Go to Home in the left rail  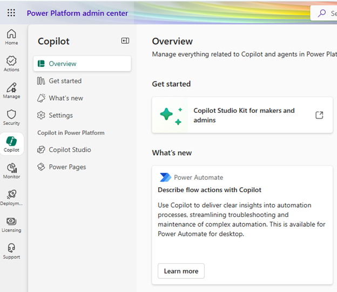click(x=11, y=37)
